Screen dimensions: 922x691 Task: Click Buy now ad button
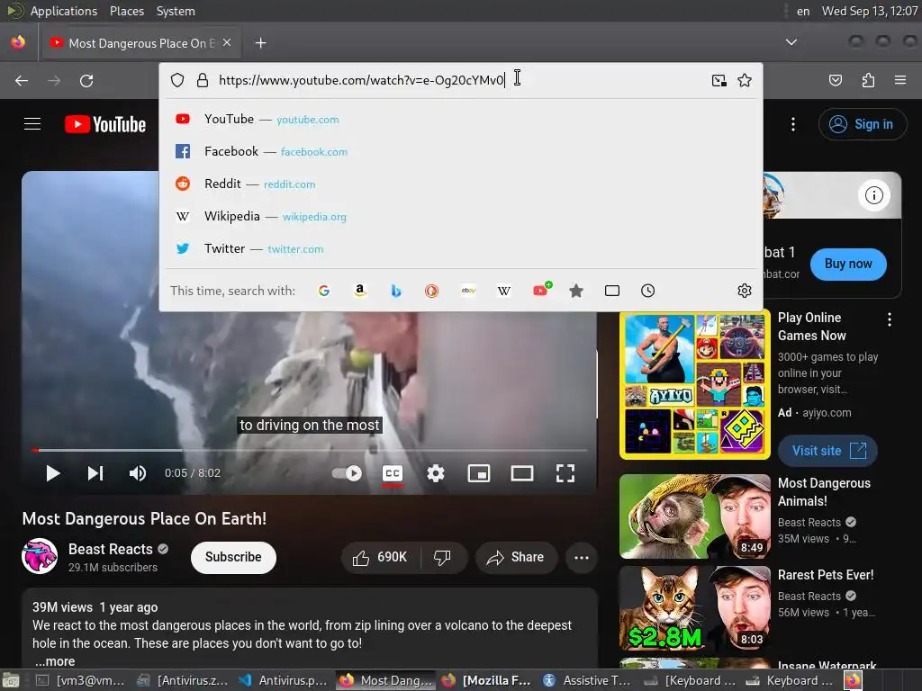tap(848, 264)
